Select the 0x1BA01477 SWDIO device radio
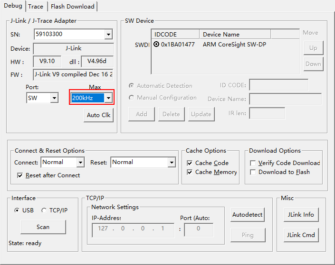 (x=156, y=45)
